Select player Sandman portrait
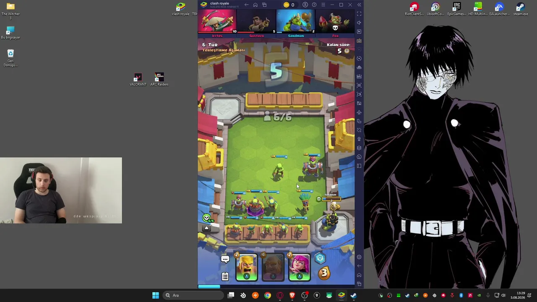Viewport: 537px width, 302px height. 296,22
